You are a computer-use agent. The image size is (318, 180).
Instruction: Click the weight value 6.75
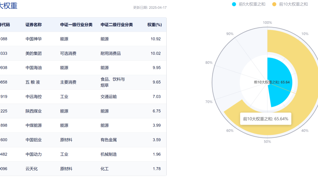click(156, 111)
